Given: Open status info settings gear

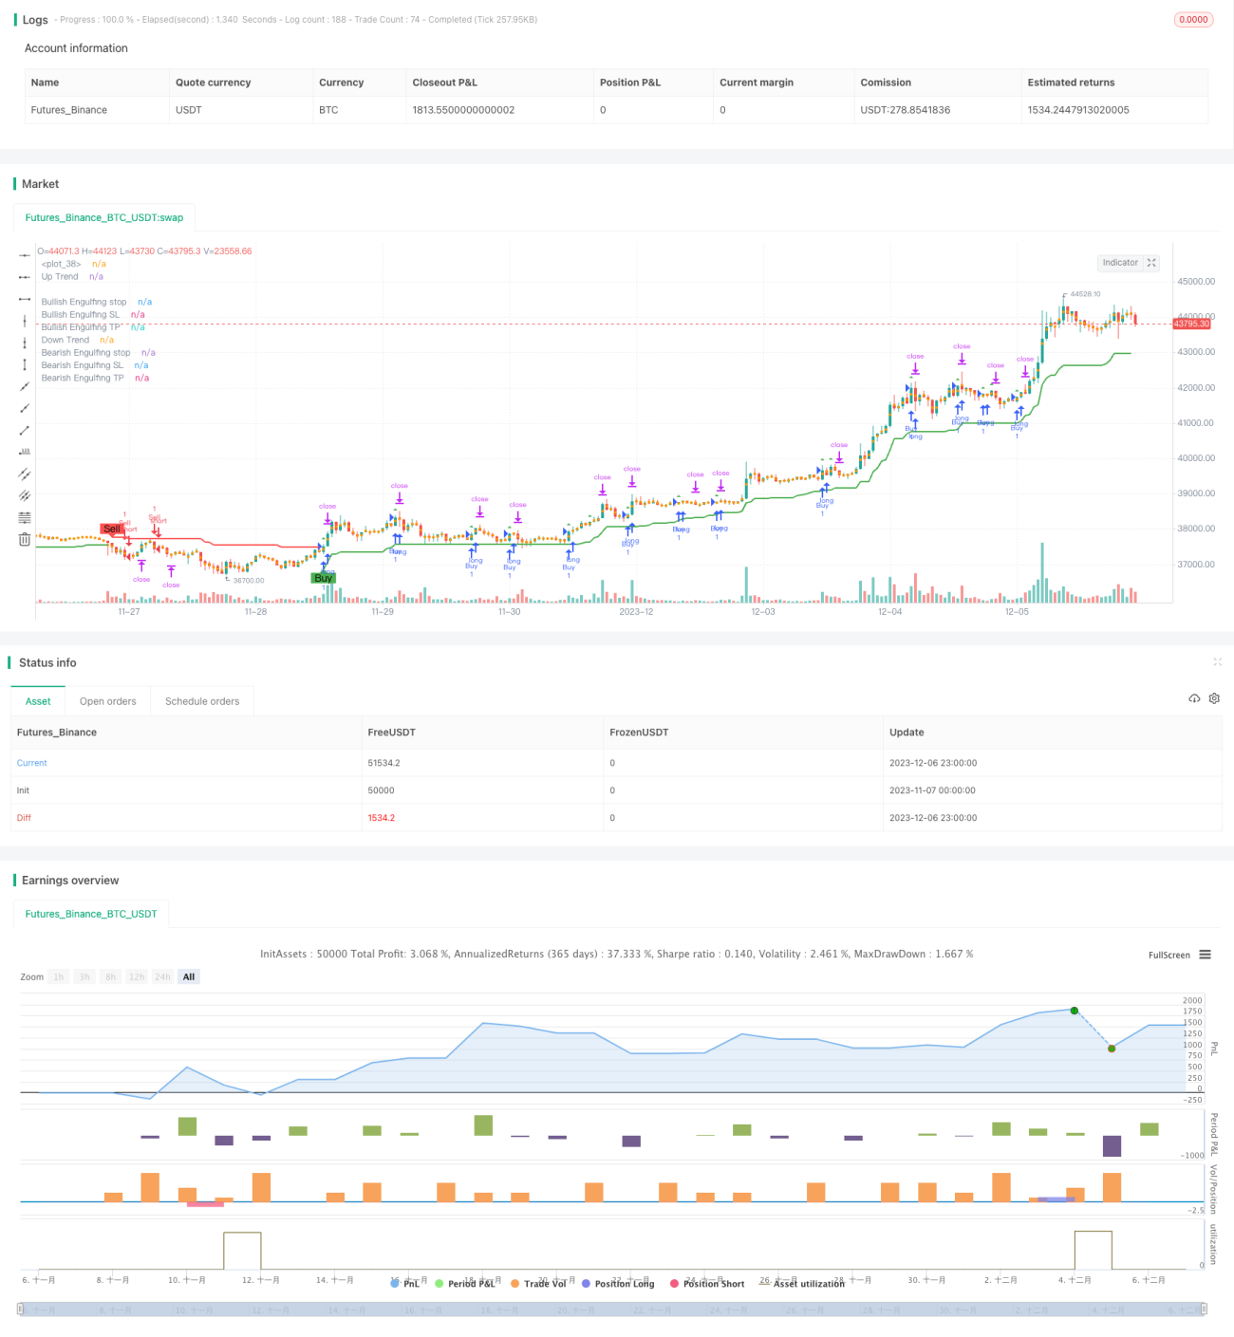Looking at the screenshot, I should [x=1214, y=698].
